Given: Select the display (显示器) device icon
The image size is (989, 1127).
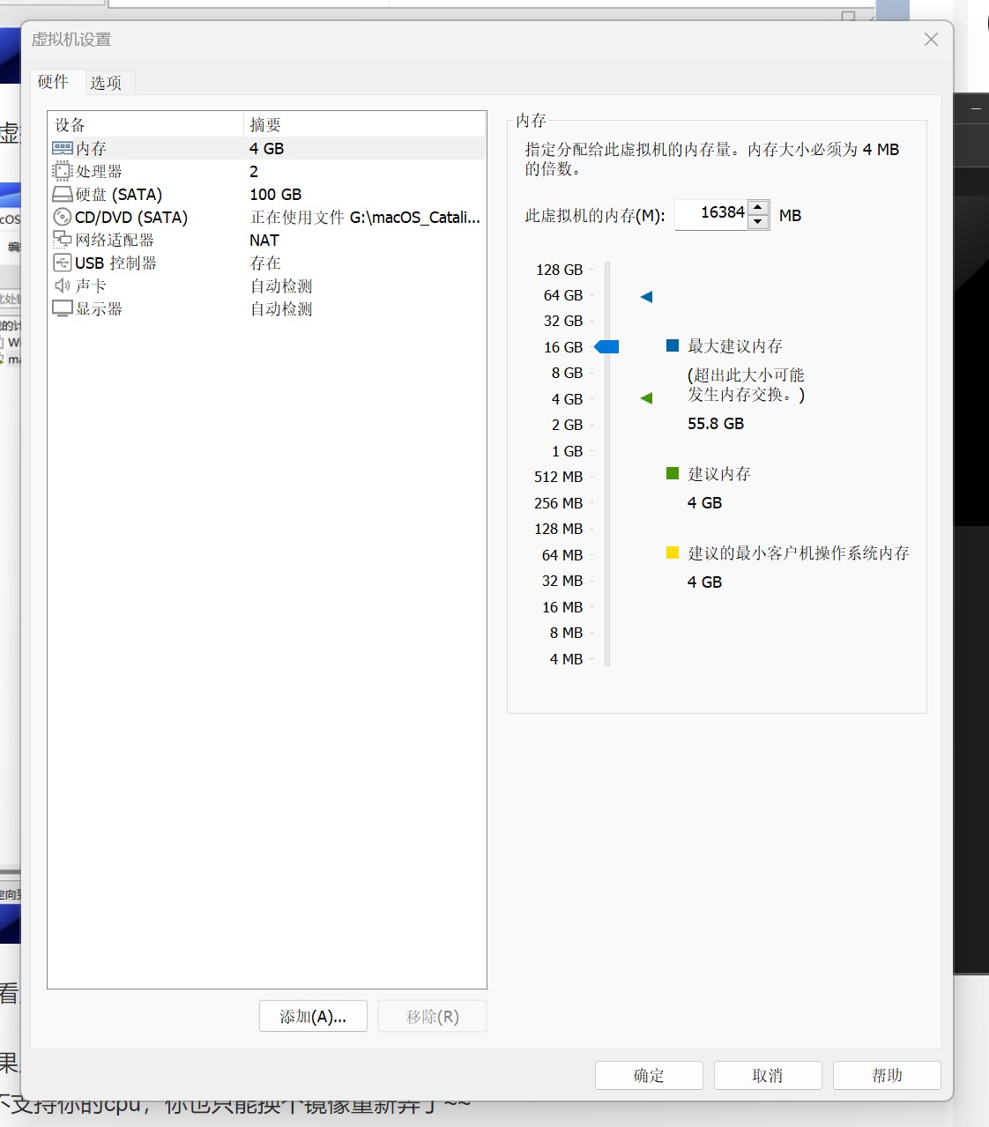Looking at the screenshot, I should pyautogui.click(x=63, y=308).
